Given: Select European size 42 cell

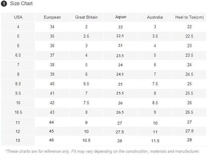Looking at the screenshot, I should [52, 103].
